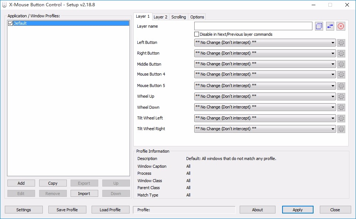The image size is (356, 219).
Task: Click the red reset layer icon
Action: point(341,26)
